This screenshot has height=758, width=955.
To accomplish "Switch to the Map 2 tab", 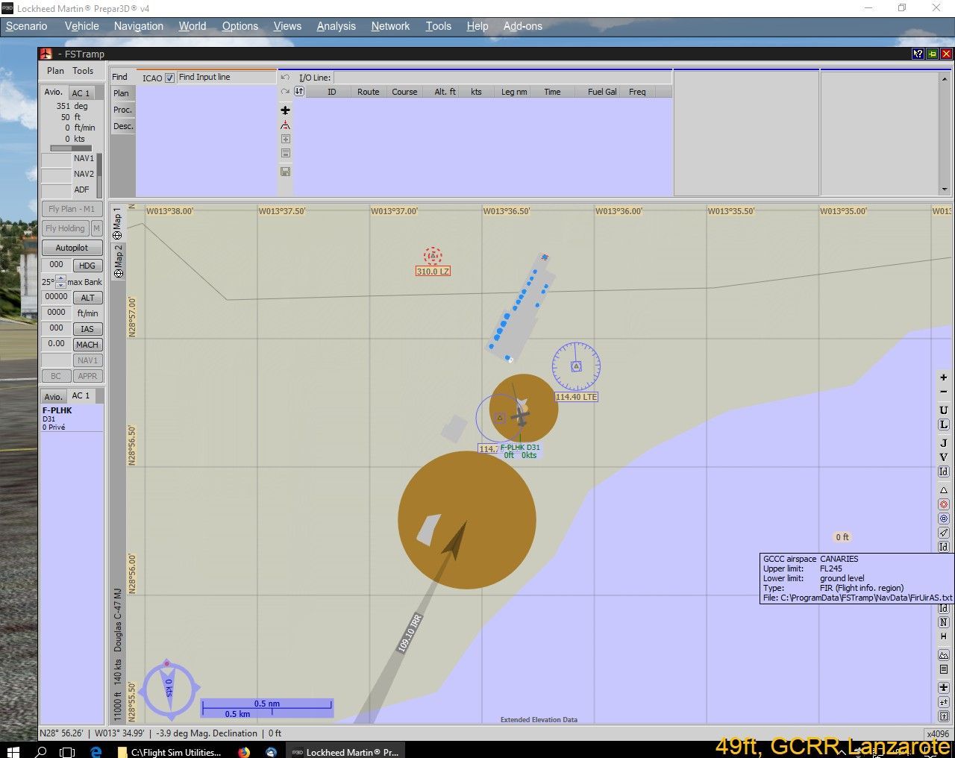I will [118, 261].
